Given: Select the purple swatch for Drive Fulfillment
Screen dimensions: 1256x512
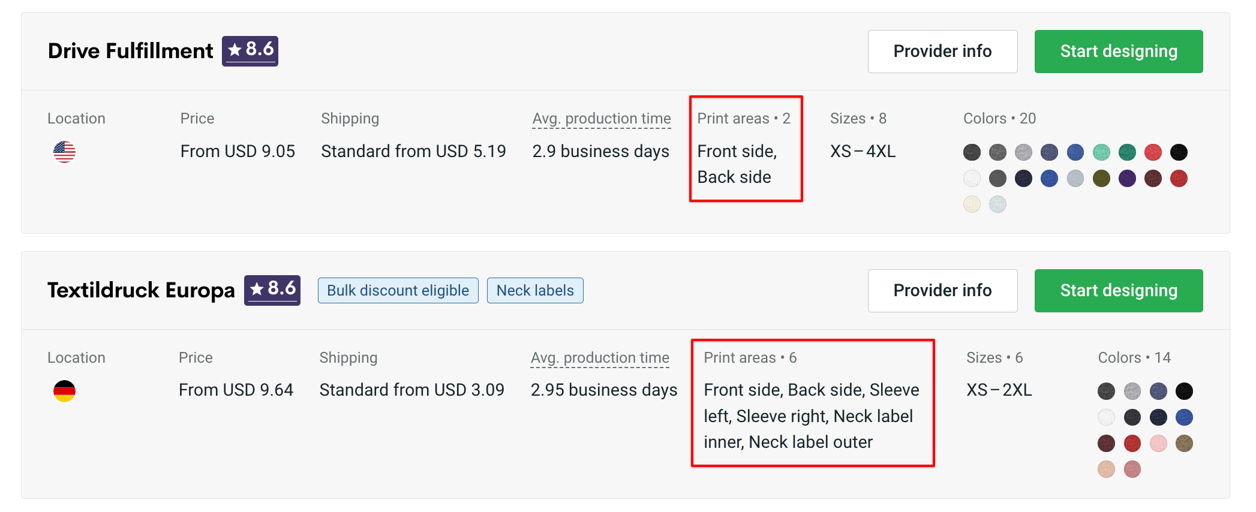Looking at the screenshot, I should click(1127, 179).
